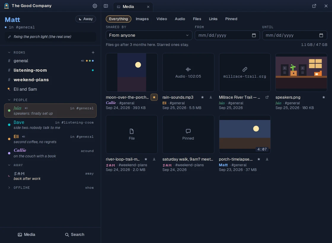Collapse the ROOMS section
Screen dimensions: 332x243
pos(9,52)
